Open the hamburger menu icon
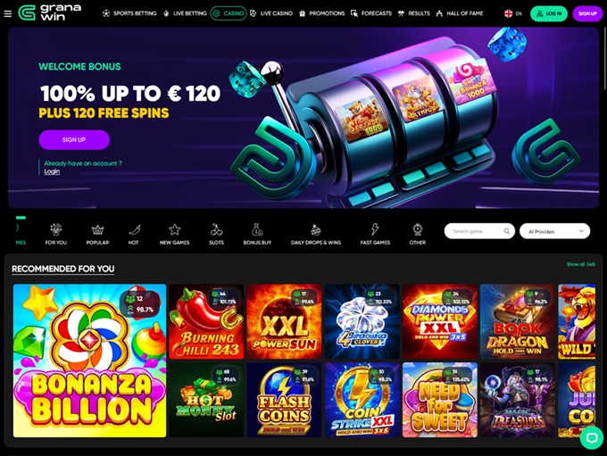607x456 pixels. pos(8,14)
